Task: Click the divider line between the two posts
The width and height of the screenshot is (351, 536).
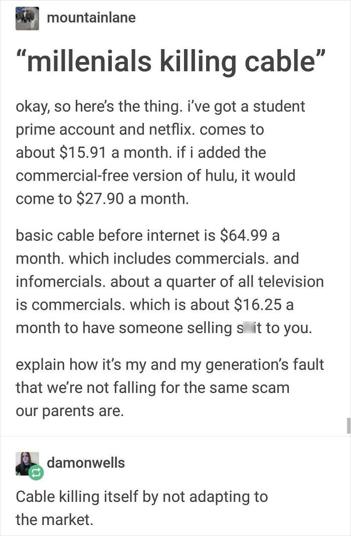Action: 175,436
